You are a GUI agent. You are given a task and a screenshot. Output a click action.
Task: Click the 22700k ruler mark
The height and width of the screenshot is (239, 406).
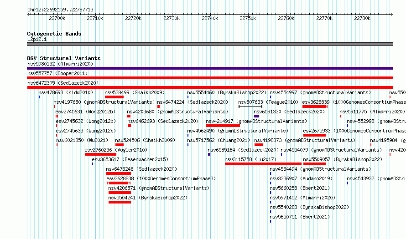point(57,18)
